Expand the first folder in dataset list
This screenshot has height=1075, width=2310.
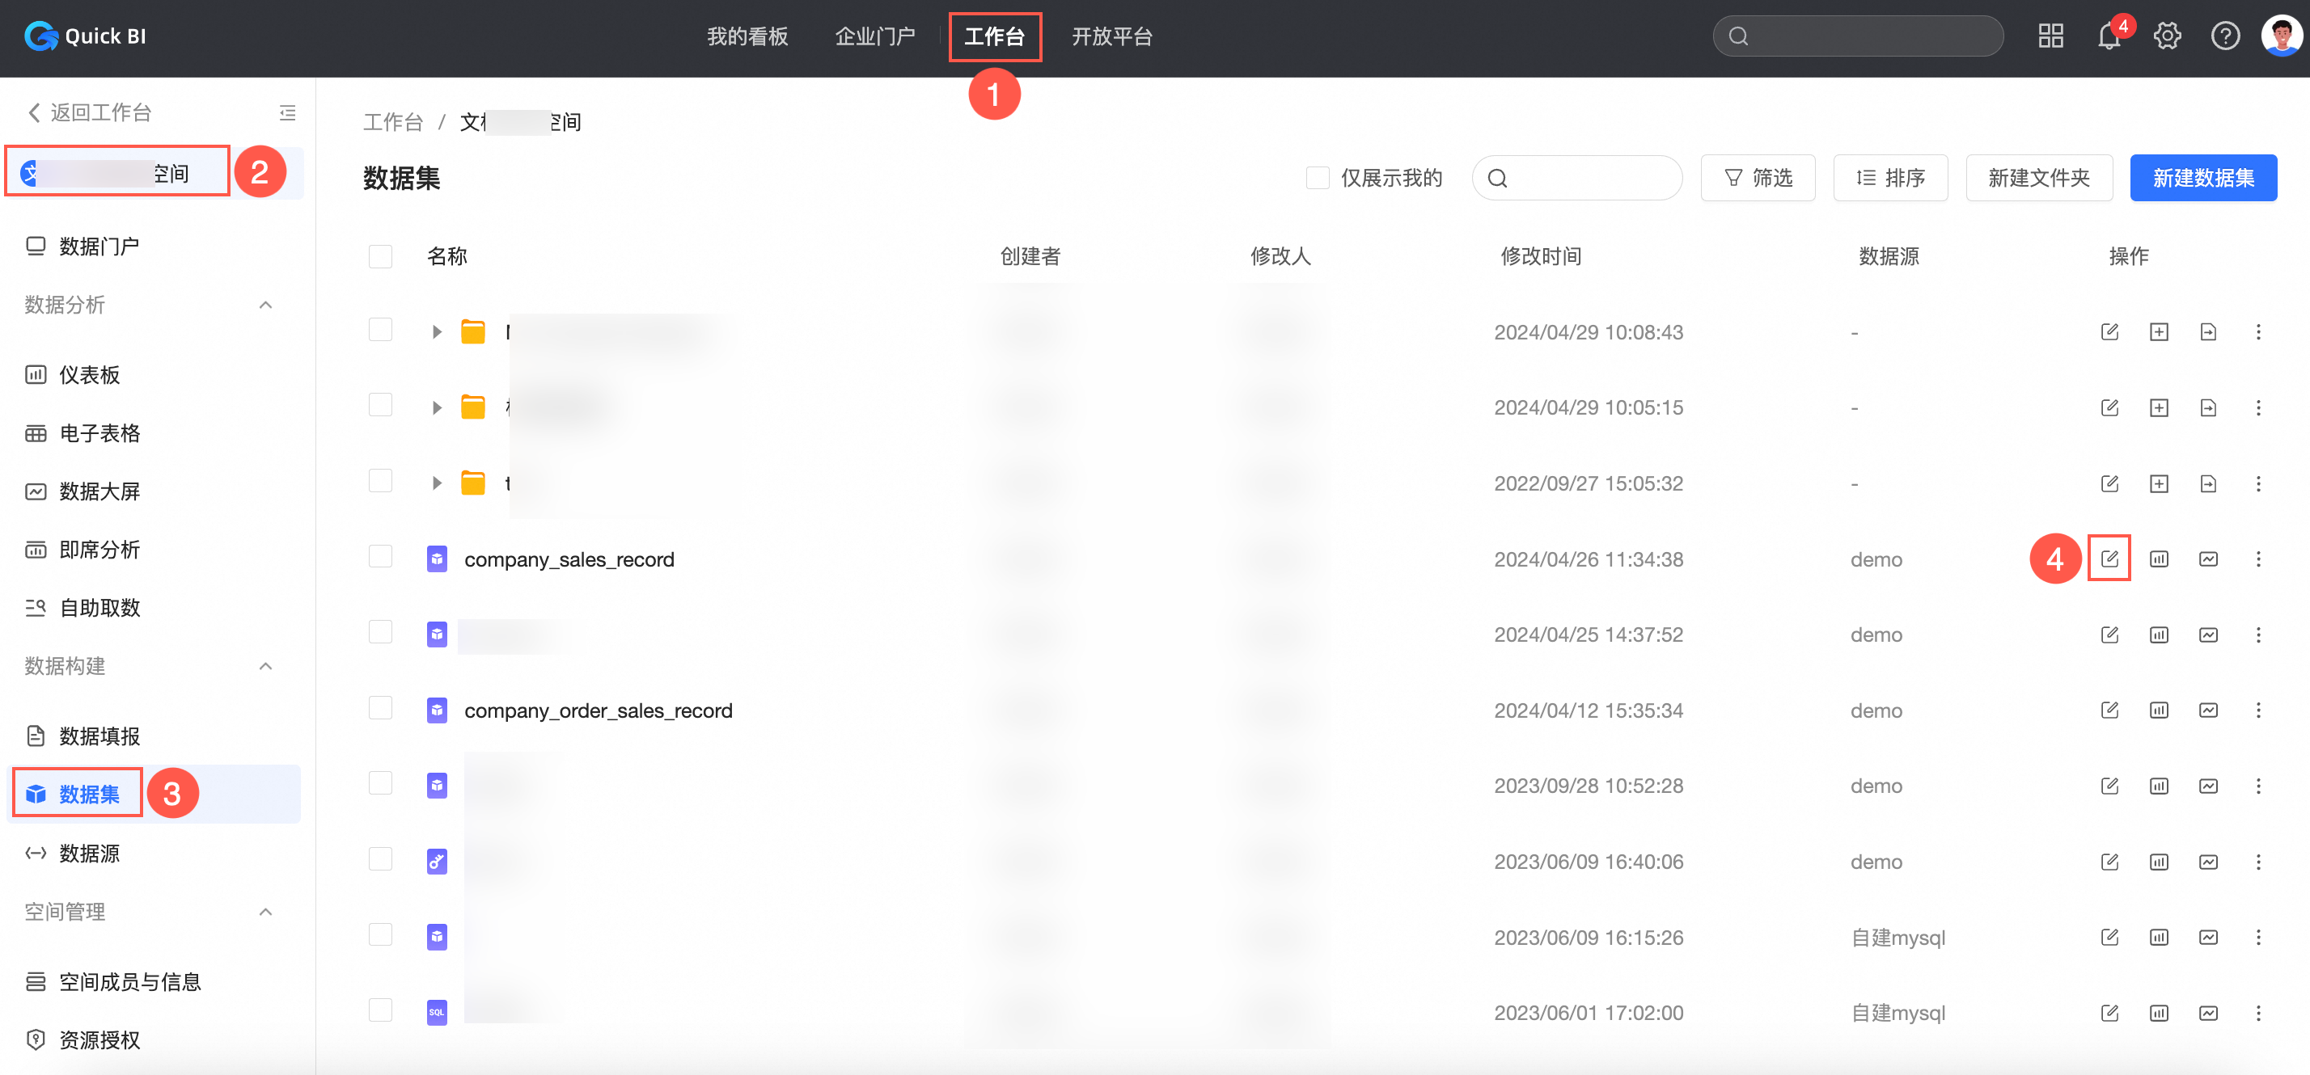coord(437,332)
